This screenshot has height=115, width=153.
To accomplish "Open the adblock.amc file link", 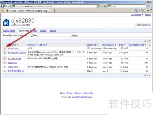I will [x=13, y=48].
